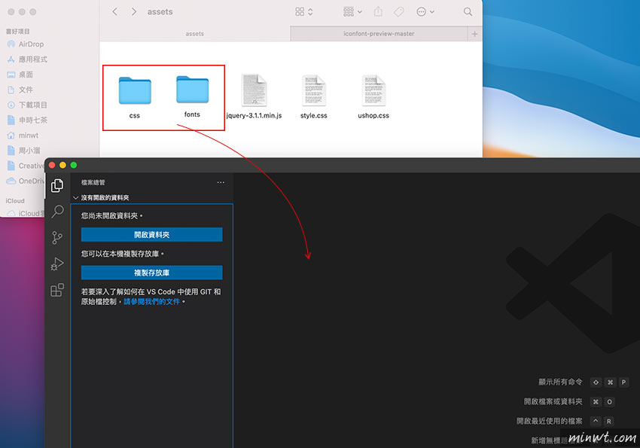The height and width of the screenshot is (448, 640).
Task: Open 文件 in Finder sidebar
Action: [20, 90]
